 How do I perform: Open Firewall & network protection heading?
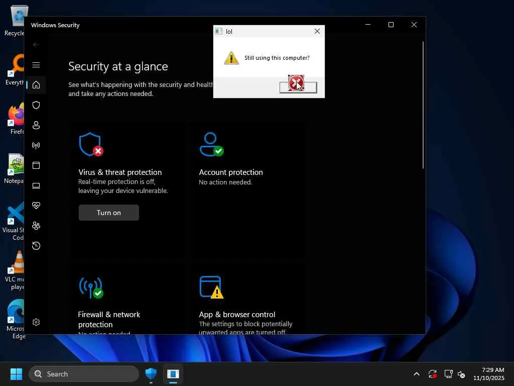[109, 319]
